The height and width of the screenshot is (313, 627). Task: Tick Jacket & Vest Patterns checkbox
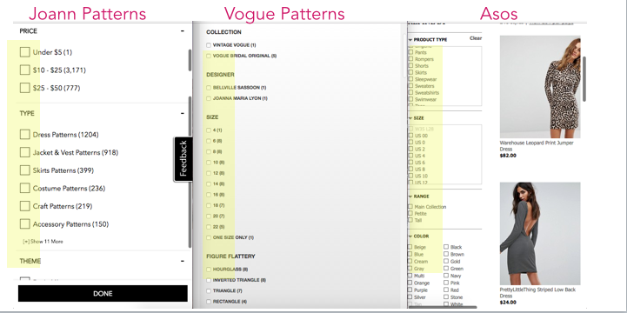[x=25, y=152]
